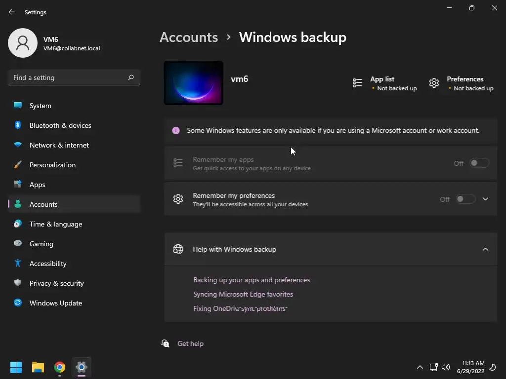This screenshot has height=379, width=506.
Task: Click the Find a setting search box
Action: [x=68, y=77]
